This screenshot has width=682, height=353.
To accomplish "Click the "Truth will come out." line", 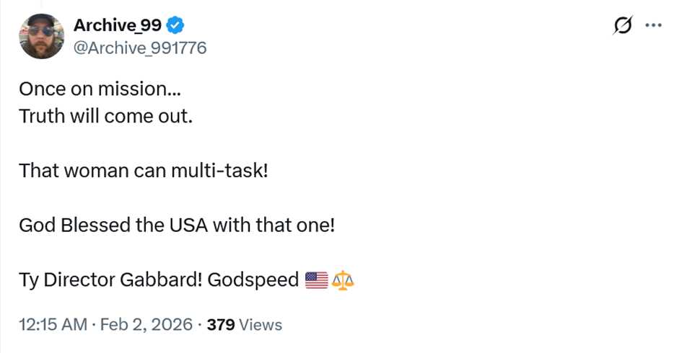I will 105,116.
